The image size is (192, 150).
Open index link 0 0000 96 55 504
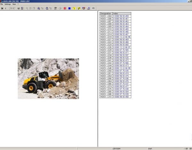coord(121,91)
